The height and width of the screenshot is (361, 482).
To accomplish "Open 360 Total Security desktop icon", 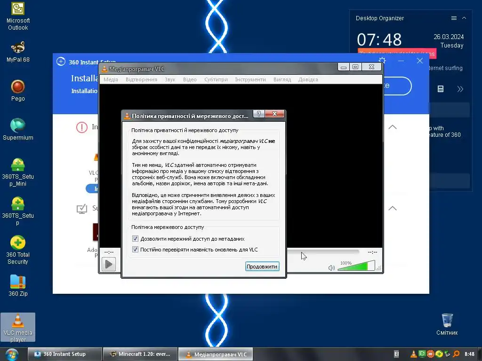I will click(x=18, y=250).
